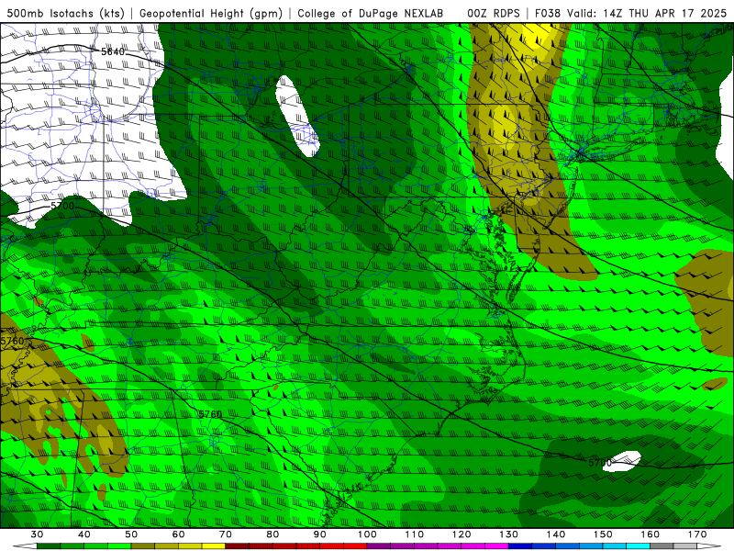Click the '500mb Isotachs (kts)' title text
734x551 pixels.
(65, 13)
